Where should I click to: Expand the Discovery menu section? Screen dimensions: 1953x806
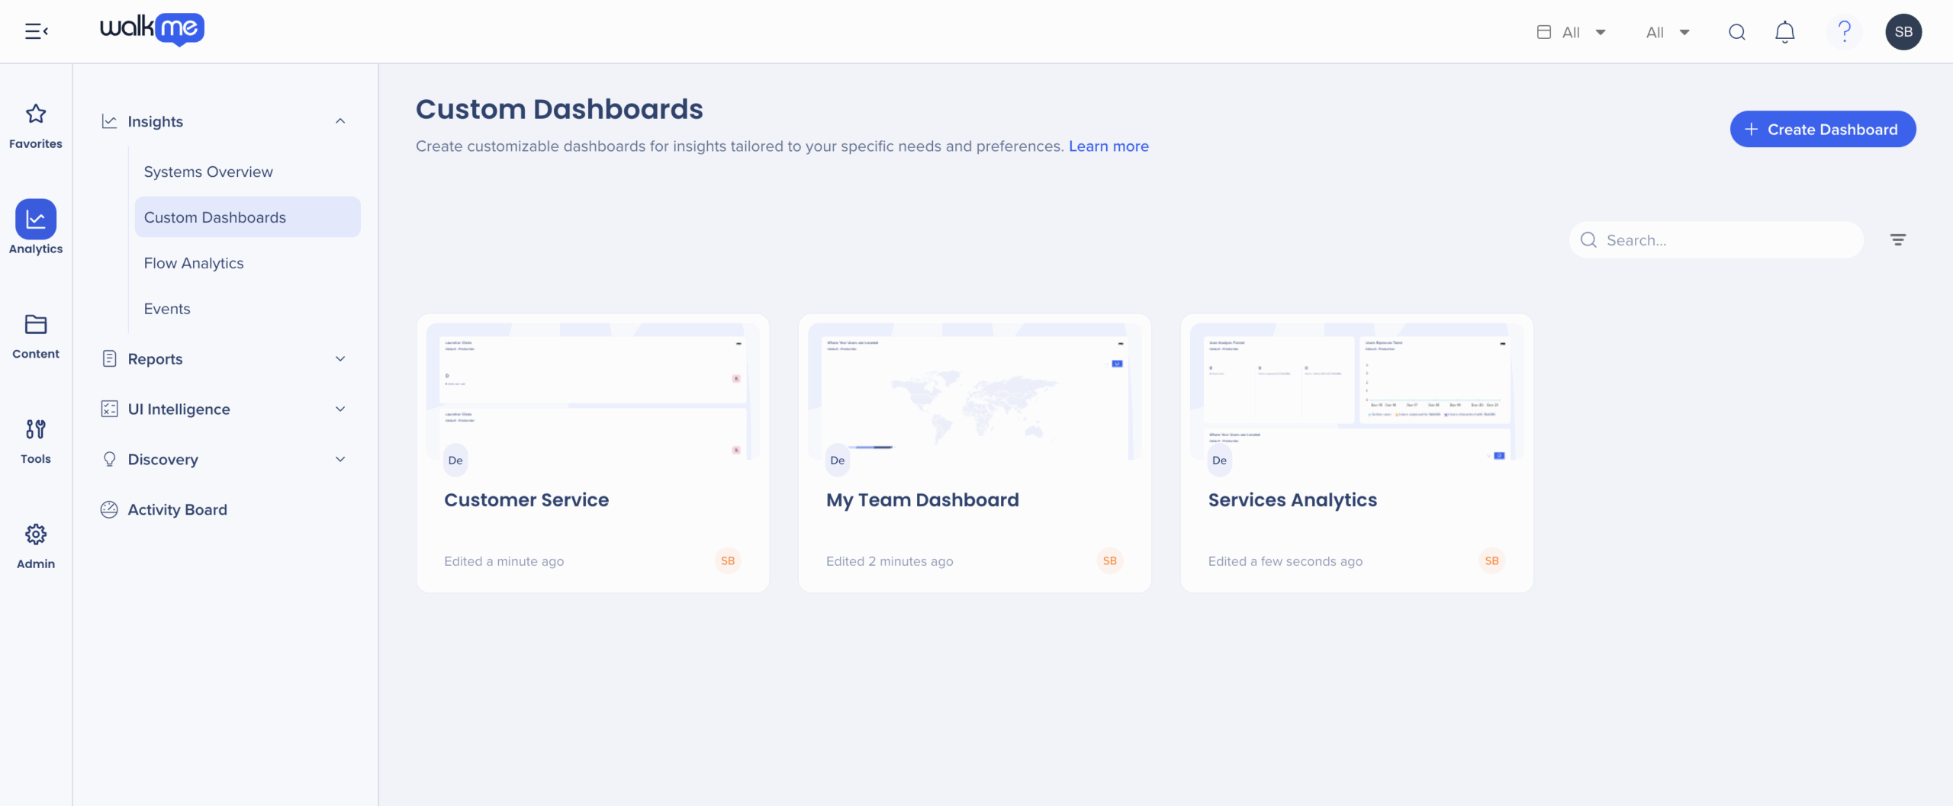pyautogui.click(x=340, y=460)
